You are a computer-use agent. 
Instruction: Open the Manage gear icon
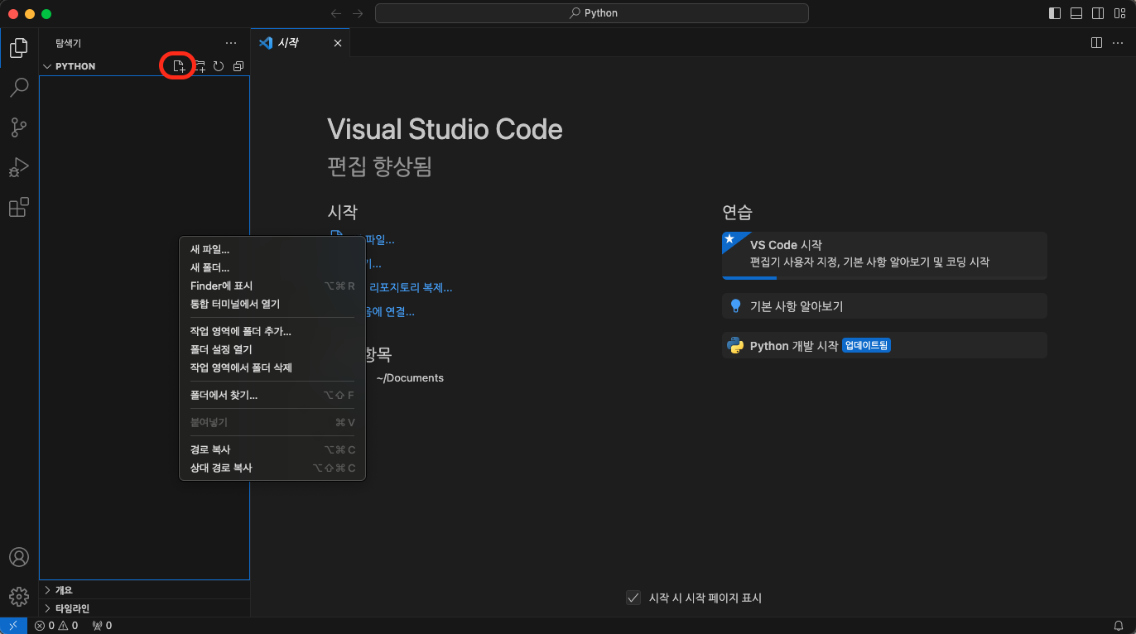click(x=19, y=596)
